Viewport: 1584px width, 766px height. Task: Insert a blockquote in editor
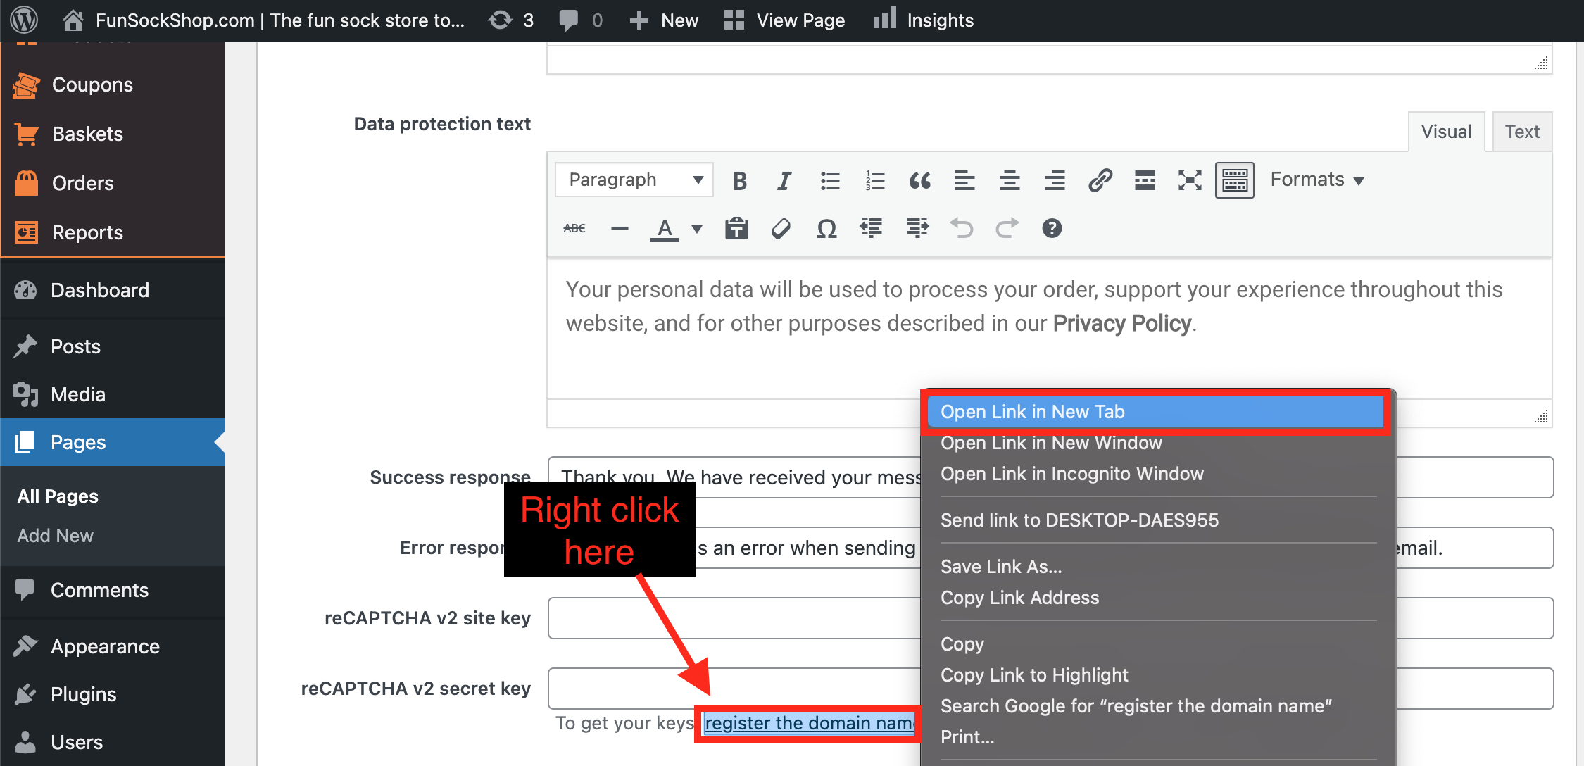pos(919,181)
